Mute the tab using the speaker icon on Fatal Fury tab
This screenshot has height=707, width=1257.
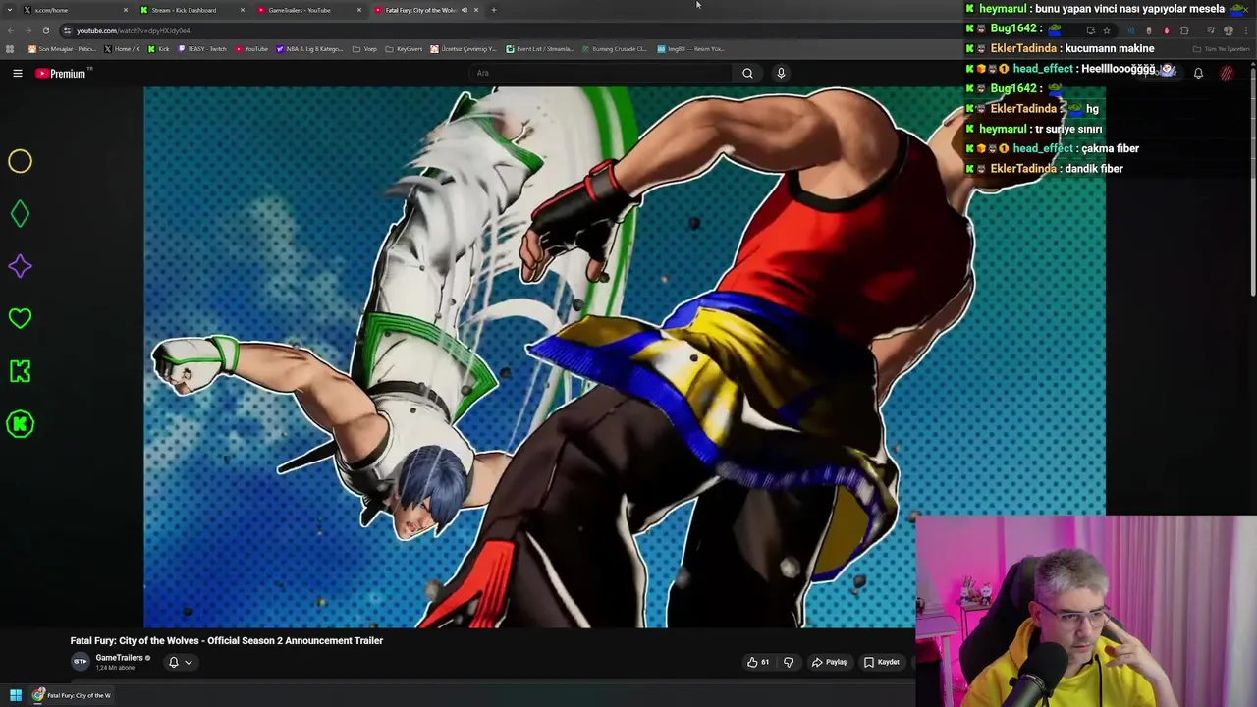464,10
